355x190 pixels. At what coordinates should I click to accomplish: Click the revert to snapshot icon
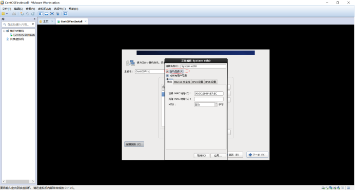click(27, 14)
